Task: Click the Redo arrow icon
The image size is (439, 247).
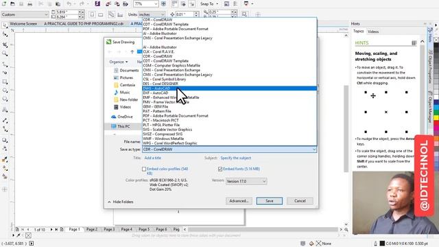Action: point(82,4)
